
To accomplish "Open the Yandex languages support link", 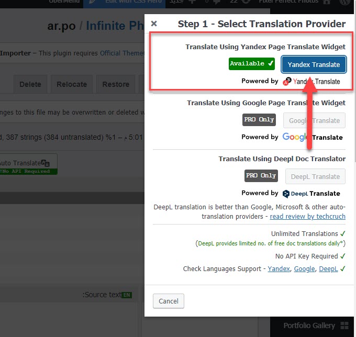I will click(x=279, y=269).
